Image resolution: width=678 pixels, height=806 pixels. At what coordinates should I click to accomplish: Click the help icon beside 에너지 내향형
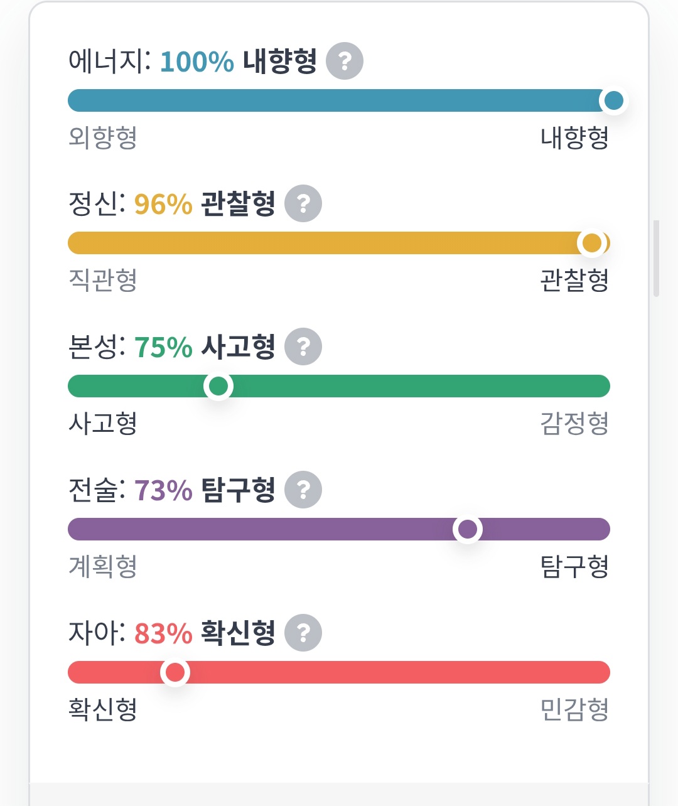click(345, 61)
